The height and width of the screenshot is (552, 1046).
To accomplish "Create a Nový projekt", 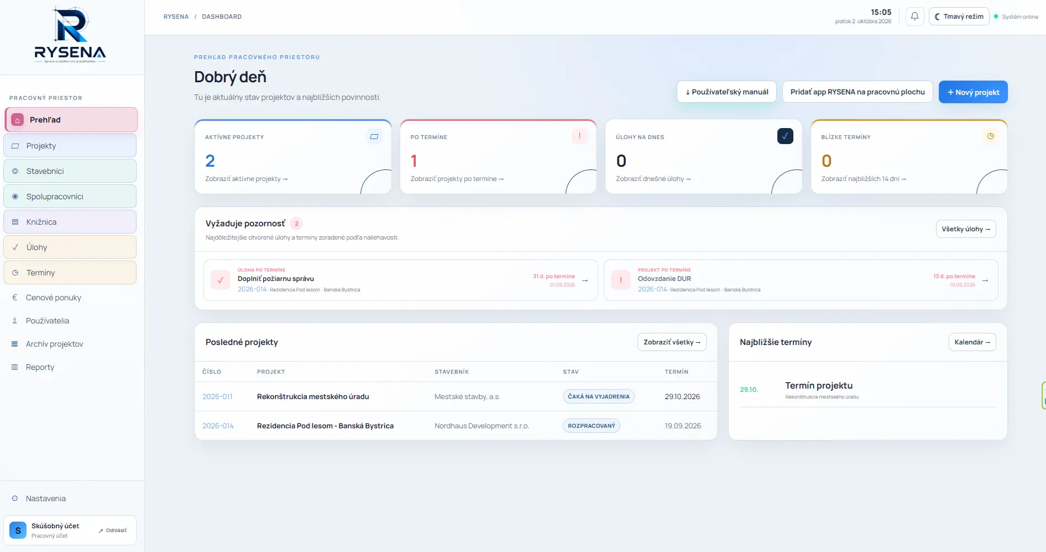I will [973, 92].
